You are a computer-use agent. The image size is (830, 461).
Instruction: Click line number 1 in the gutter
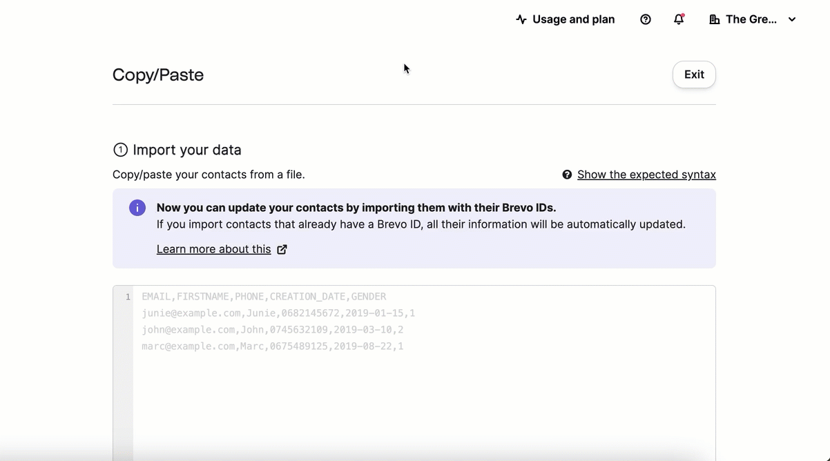pos(128,297)
